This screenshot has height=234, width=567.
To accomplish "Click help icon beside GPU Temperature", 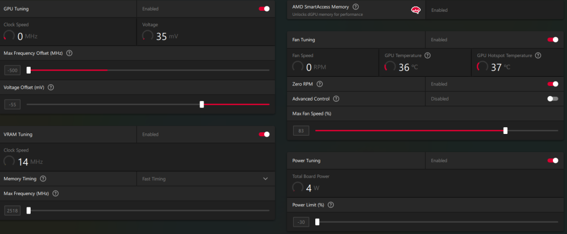I will tap(428, 55).
